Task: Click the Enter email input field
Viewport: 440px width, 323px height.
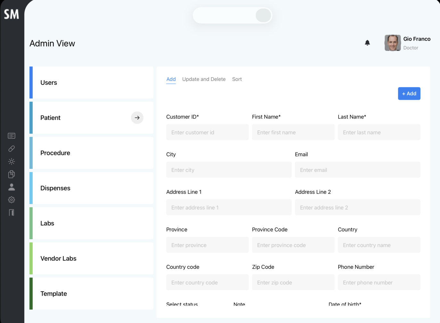Action: 358,170
